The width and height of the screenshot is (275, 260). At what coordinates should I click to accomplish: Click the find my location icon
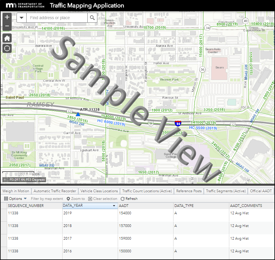pyautogui.click(x=6, y=48)
